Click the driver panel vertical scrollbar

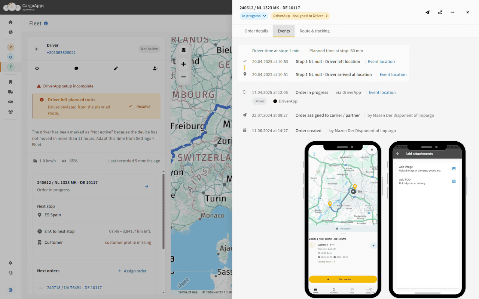click(163, 211)
